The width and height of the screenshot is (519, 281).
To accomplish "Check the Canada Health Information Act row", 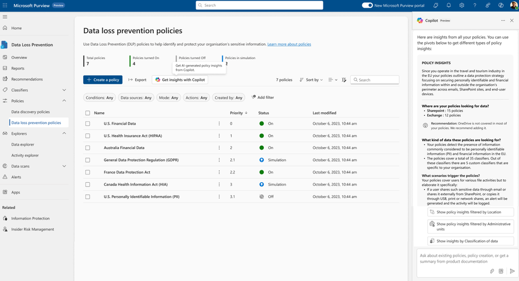I will (88, 184).
